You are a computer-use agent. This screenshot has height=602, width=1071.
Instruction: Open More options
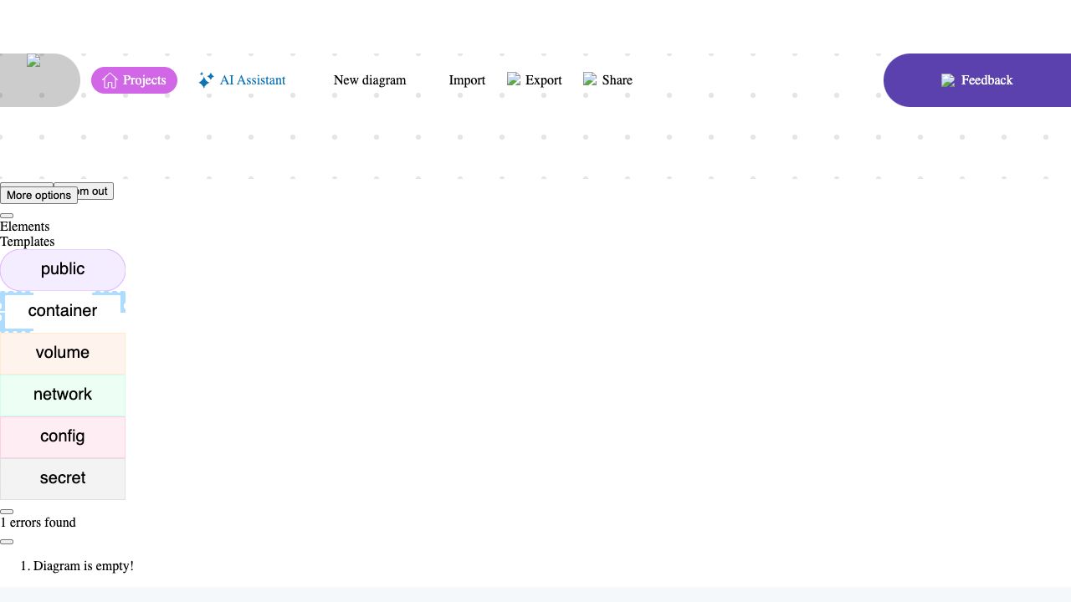(x=38, y=196)
